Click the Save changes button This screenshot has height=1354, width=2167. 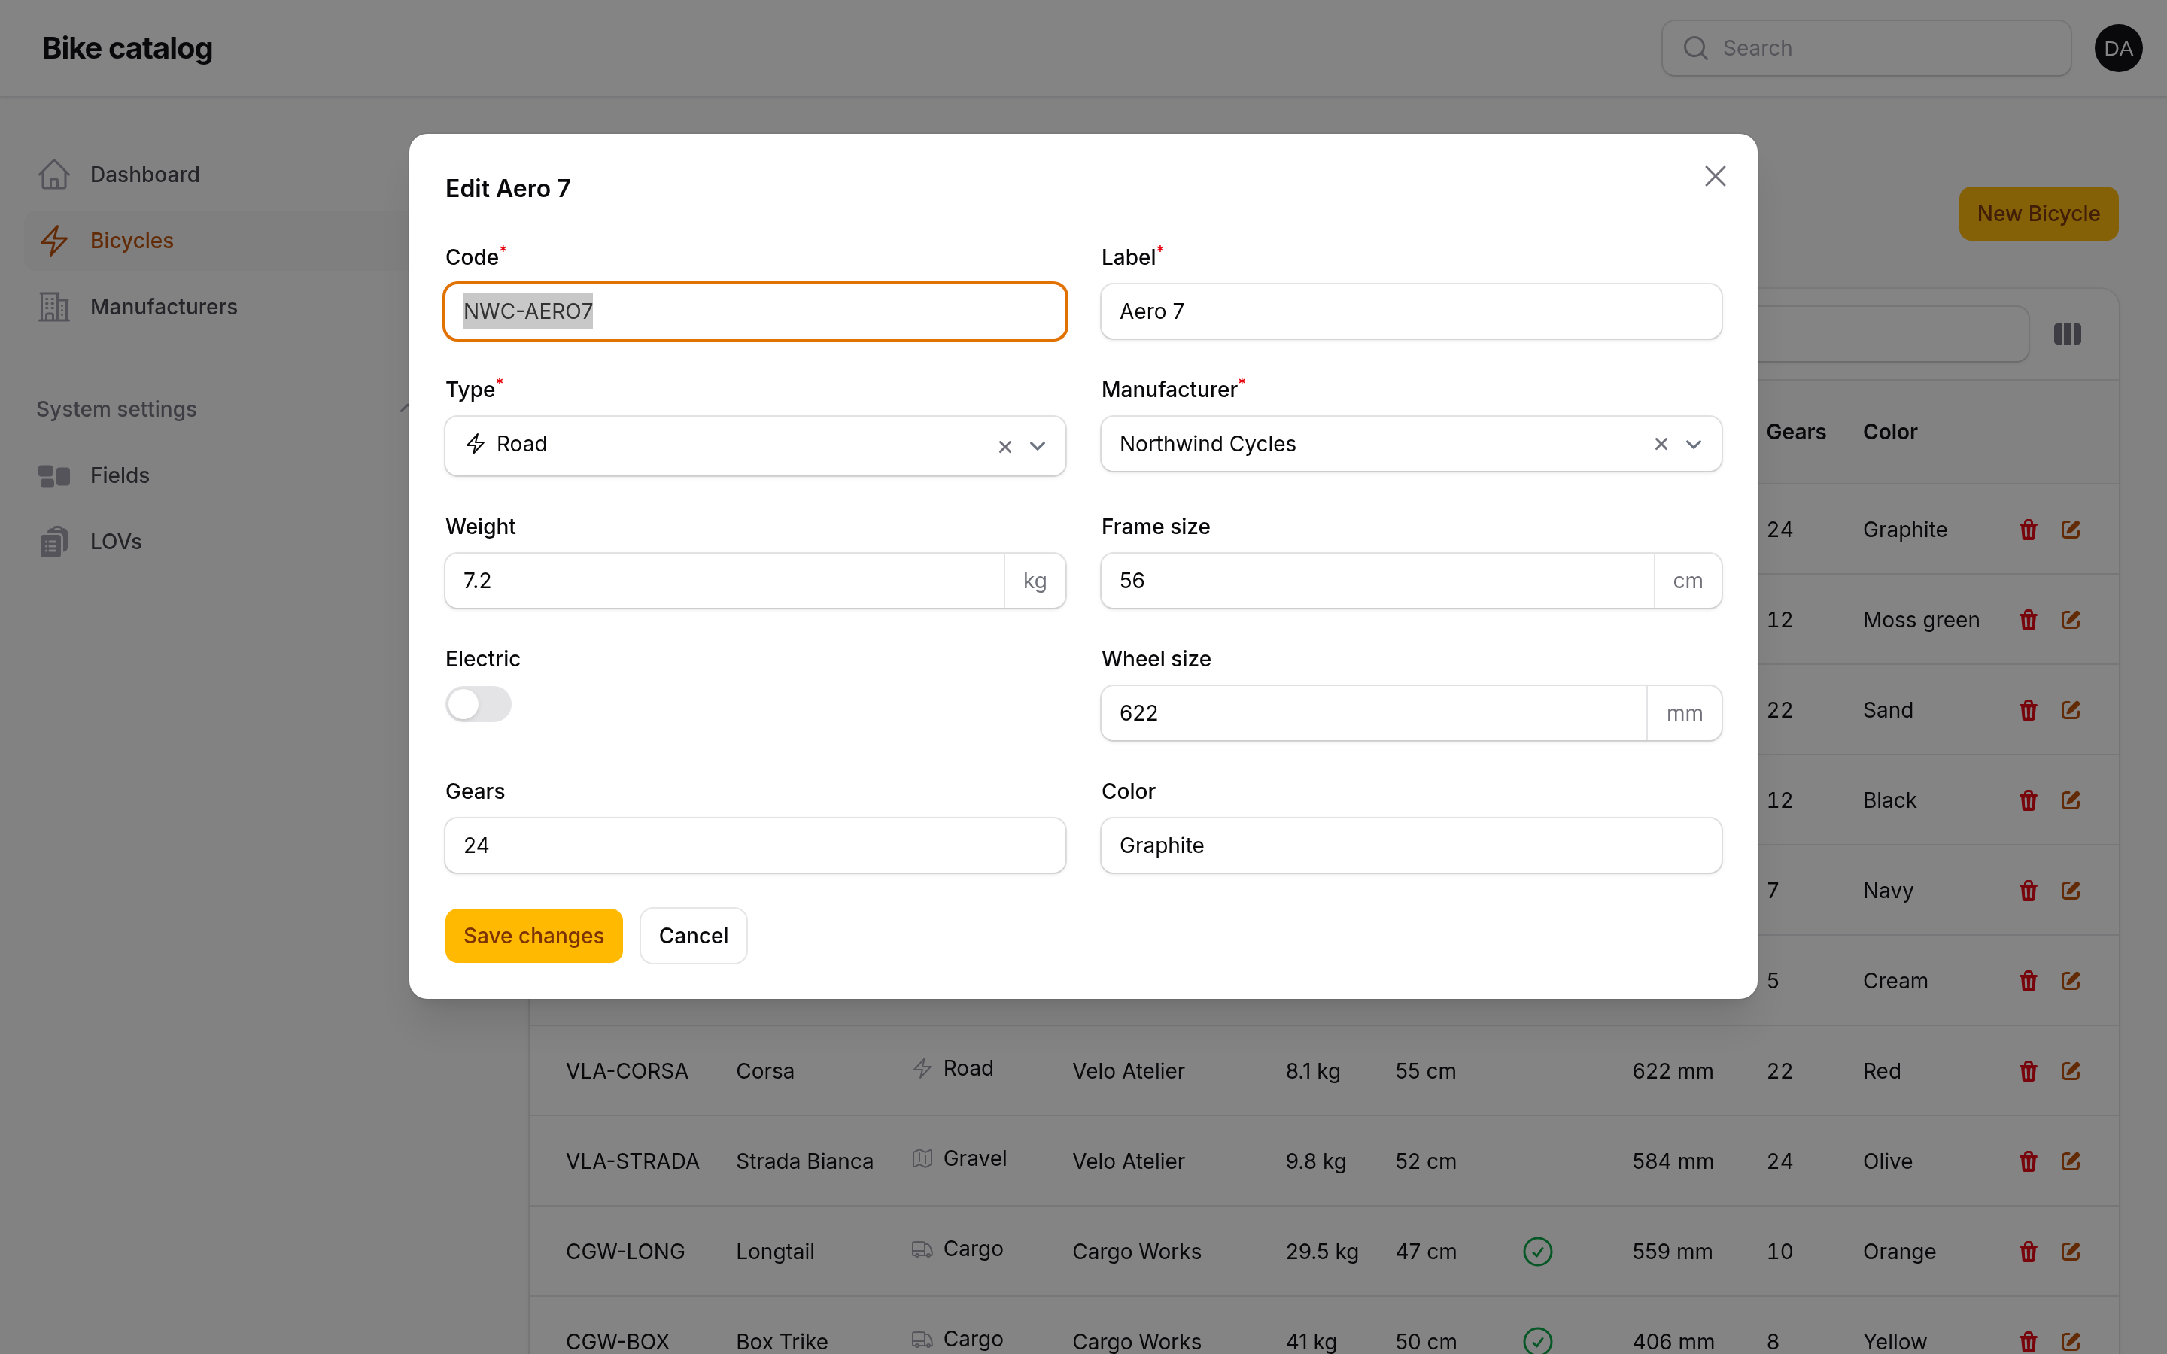point(533,936)
